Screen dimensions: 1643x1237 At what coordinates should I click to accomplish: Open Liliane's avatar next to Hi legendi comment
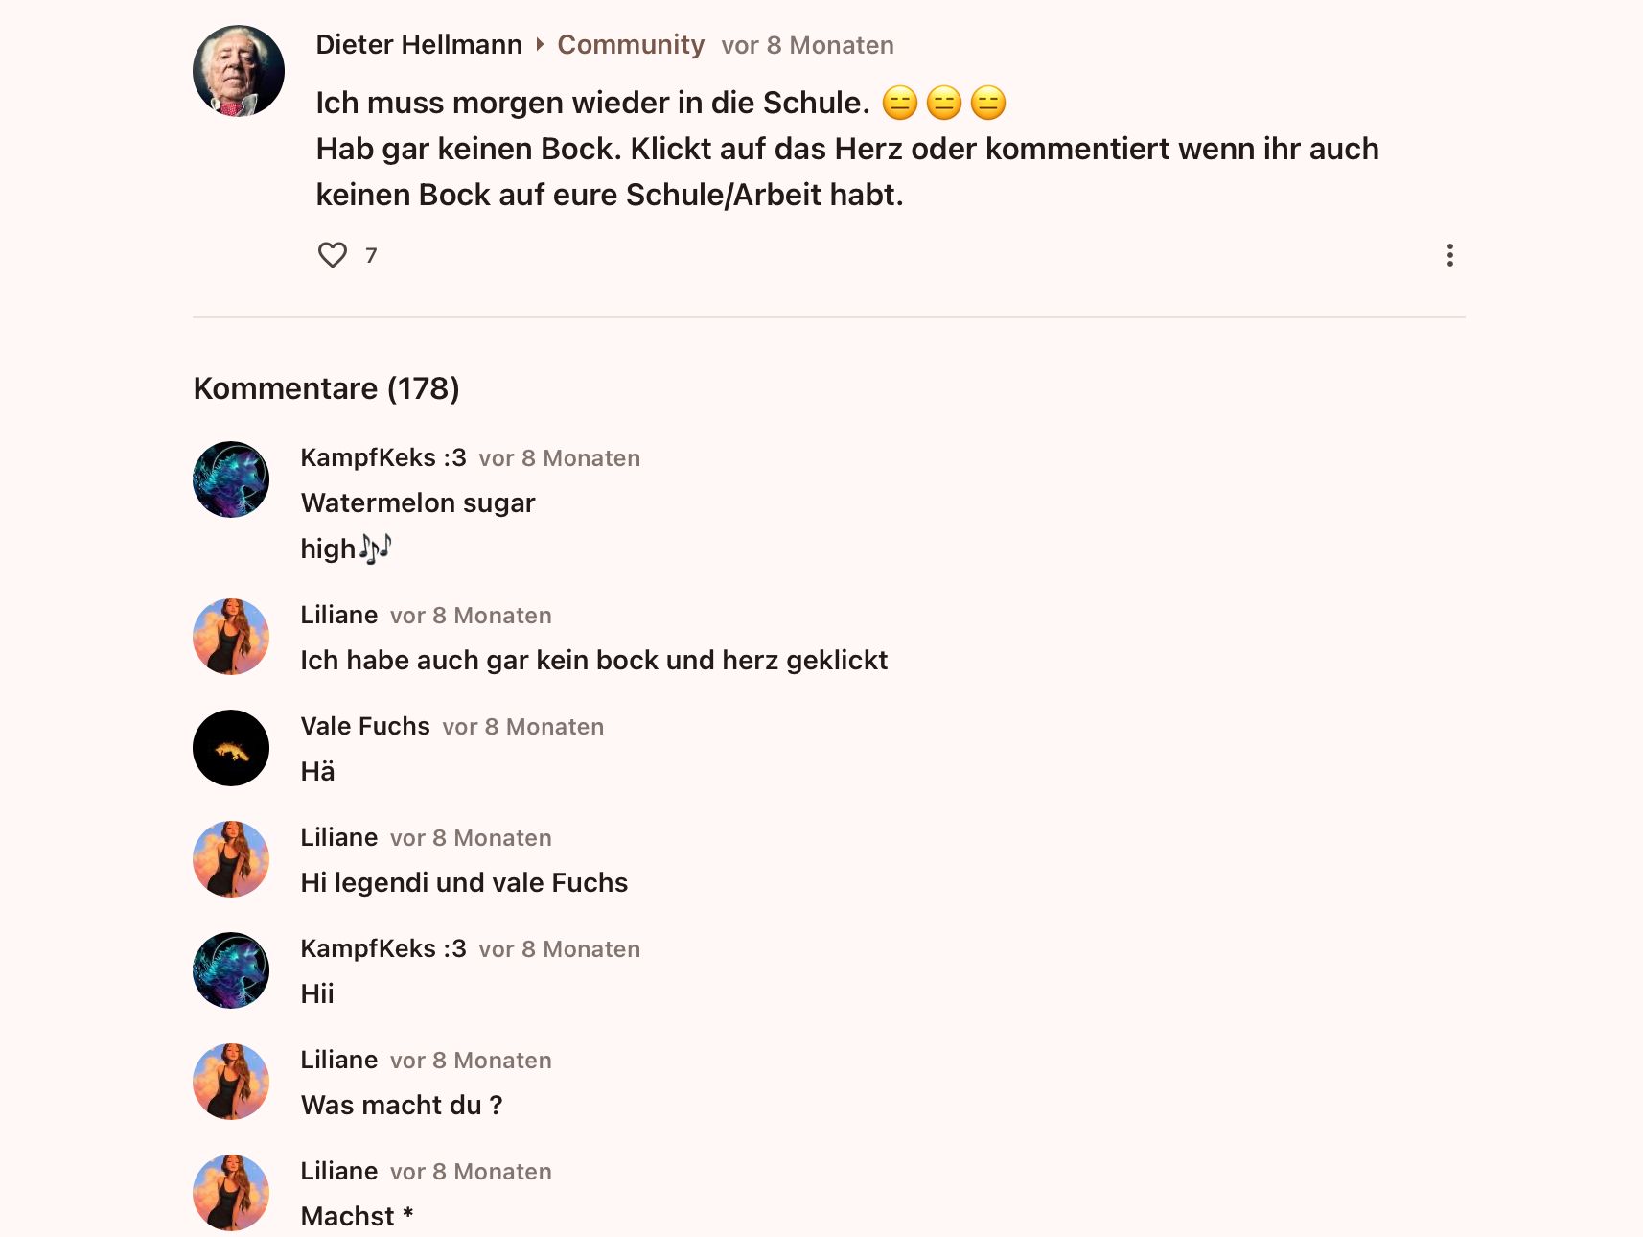click(x=231, y=859)
